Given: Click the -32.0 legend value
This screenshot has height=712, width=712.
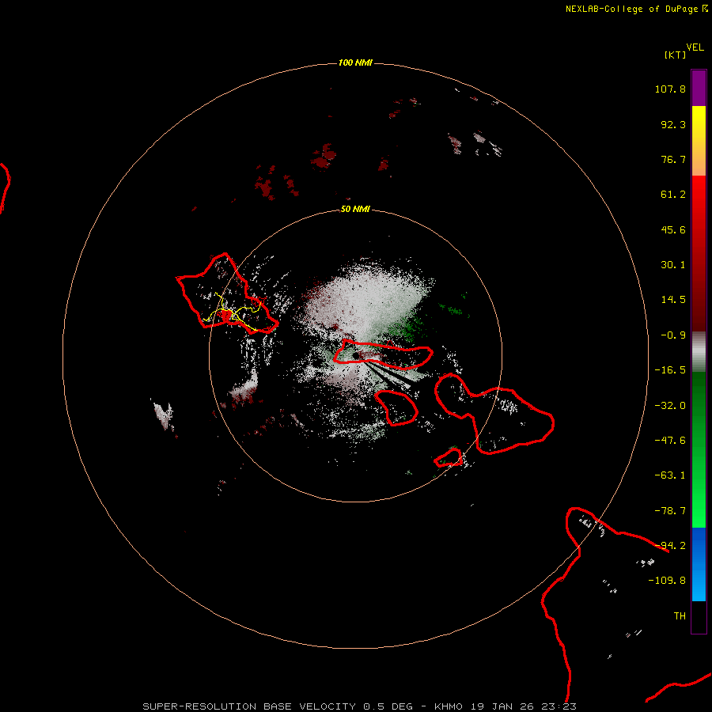Looking at the screenshot, I should point(670,406).
